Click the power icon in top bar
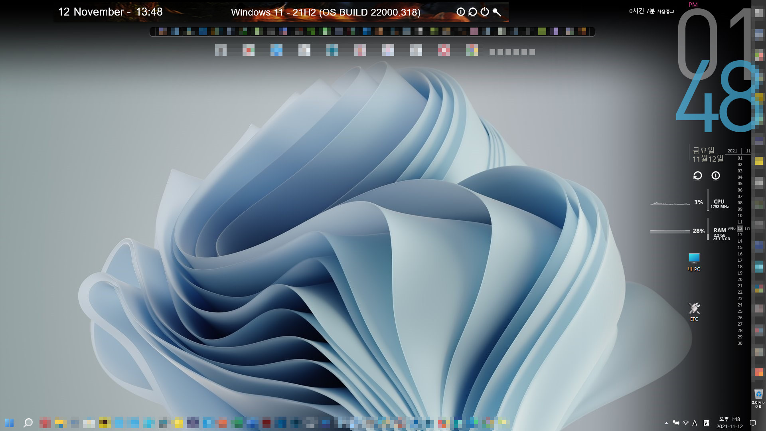 485,12
